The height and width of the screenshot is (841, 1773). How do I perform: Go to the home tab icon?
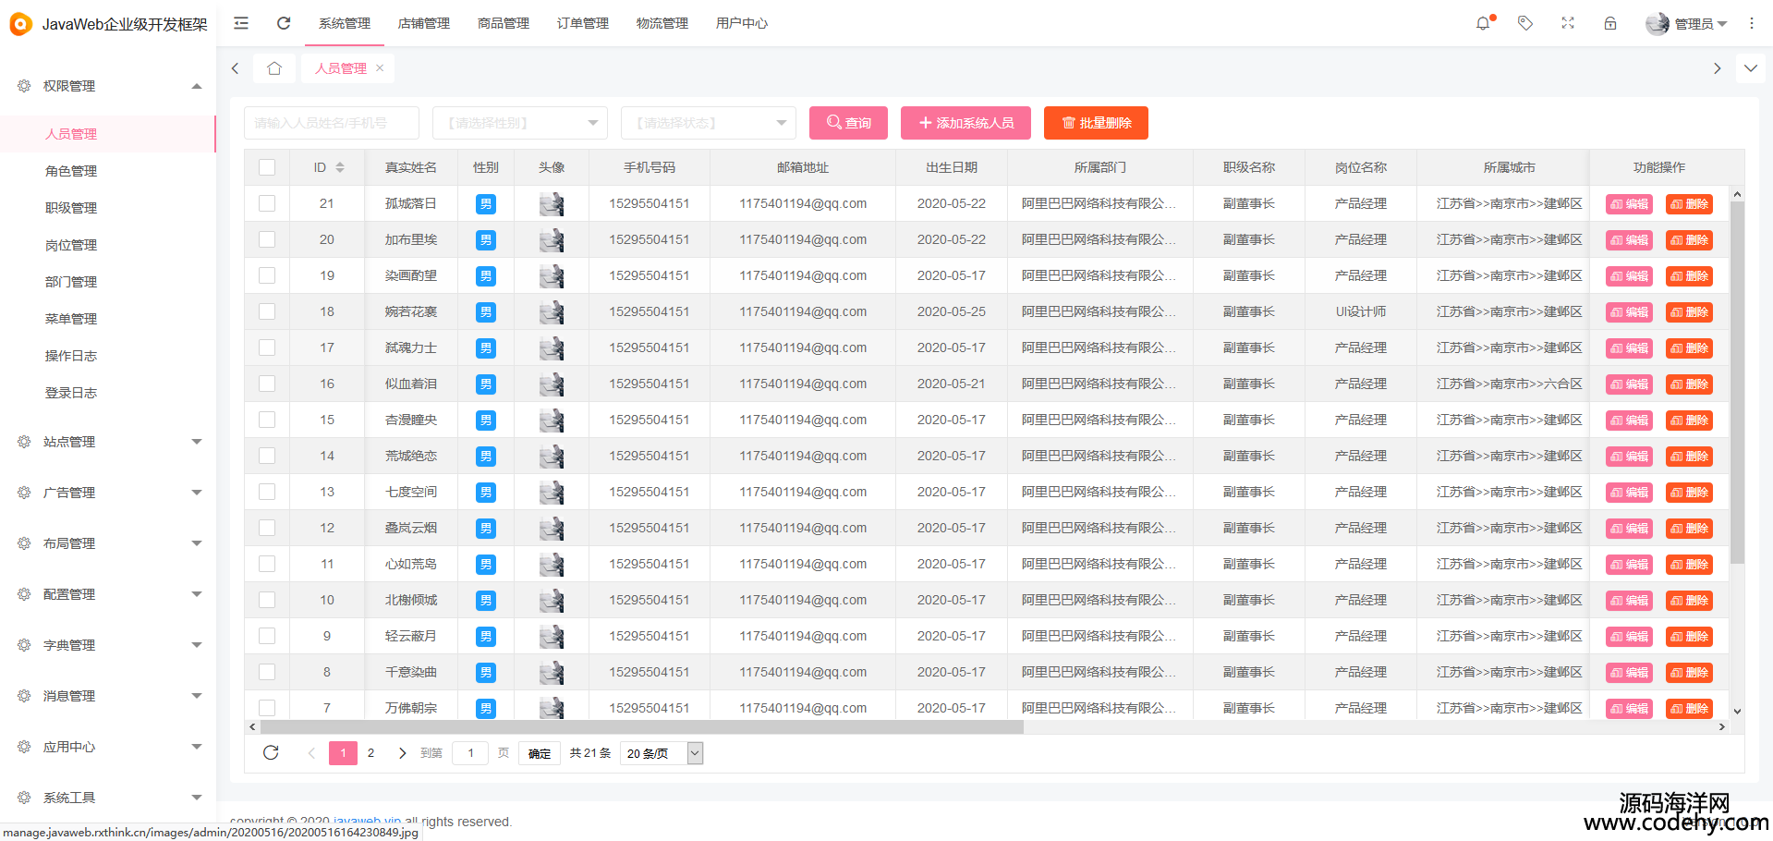pos(274,68)
